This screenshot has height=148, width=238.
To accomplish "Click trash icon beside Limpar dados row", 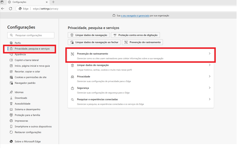I will point(72,65).
